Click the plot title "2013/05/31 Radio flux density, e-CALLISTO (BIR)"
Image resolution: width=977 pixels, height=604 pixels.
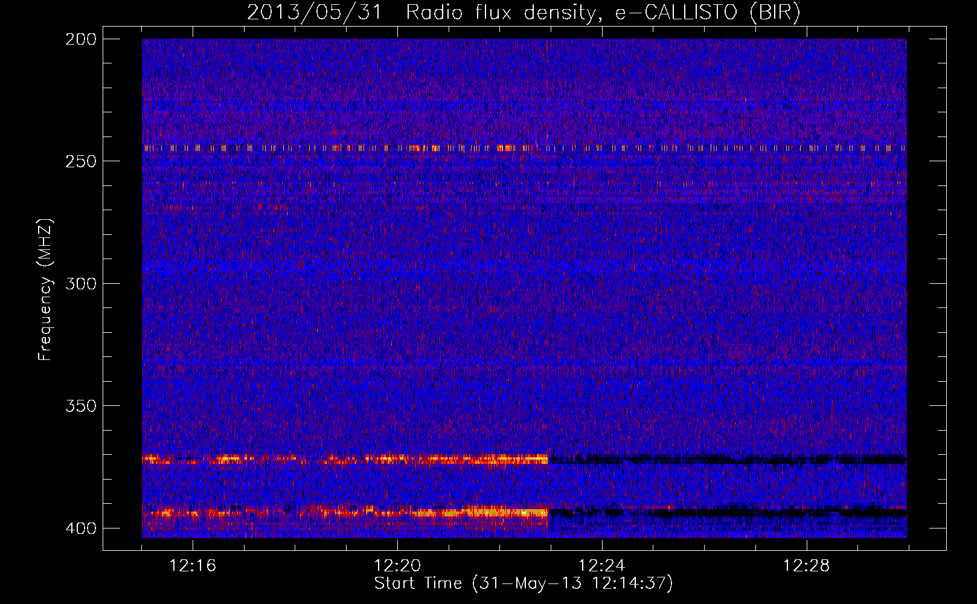[524, 12]
